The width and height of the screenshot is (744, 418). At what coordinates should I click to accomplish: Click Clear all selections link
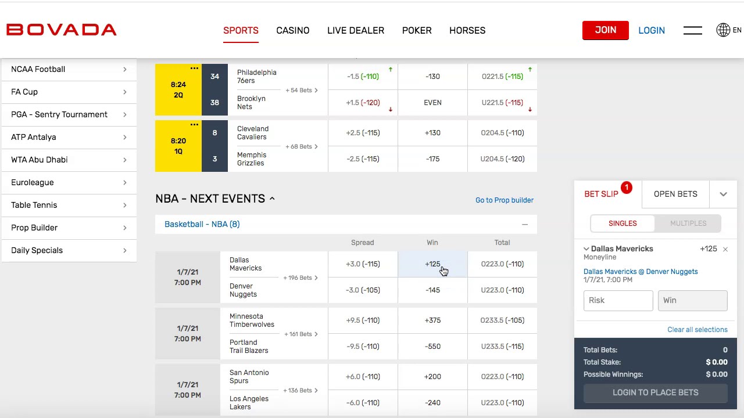(x=697, y=330)
